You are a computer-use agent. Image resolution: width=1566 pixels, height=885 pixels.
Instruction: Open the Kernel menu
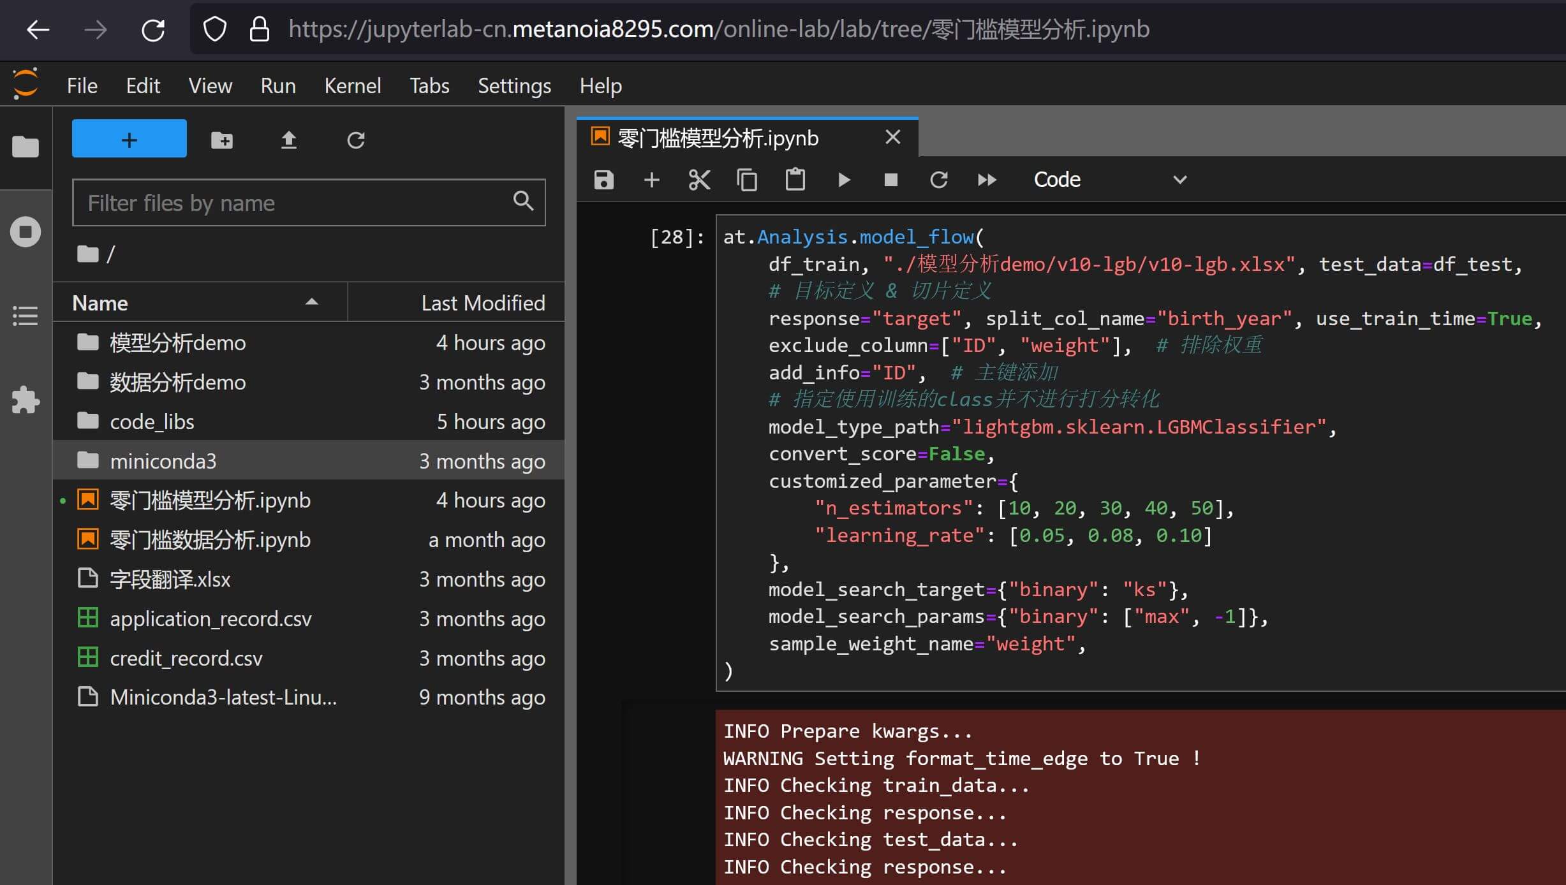tap(352, 85)
